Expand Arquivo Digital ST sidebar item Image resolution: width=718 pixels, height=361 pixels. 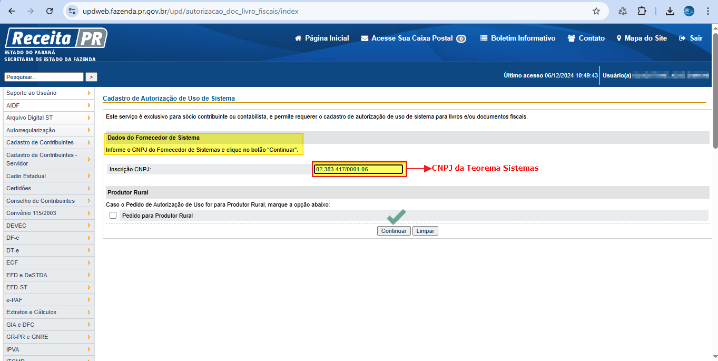[48, 118]
